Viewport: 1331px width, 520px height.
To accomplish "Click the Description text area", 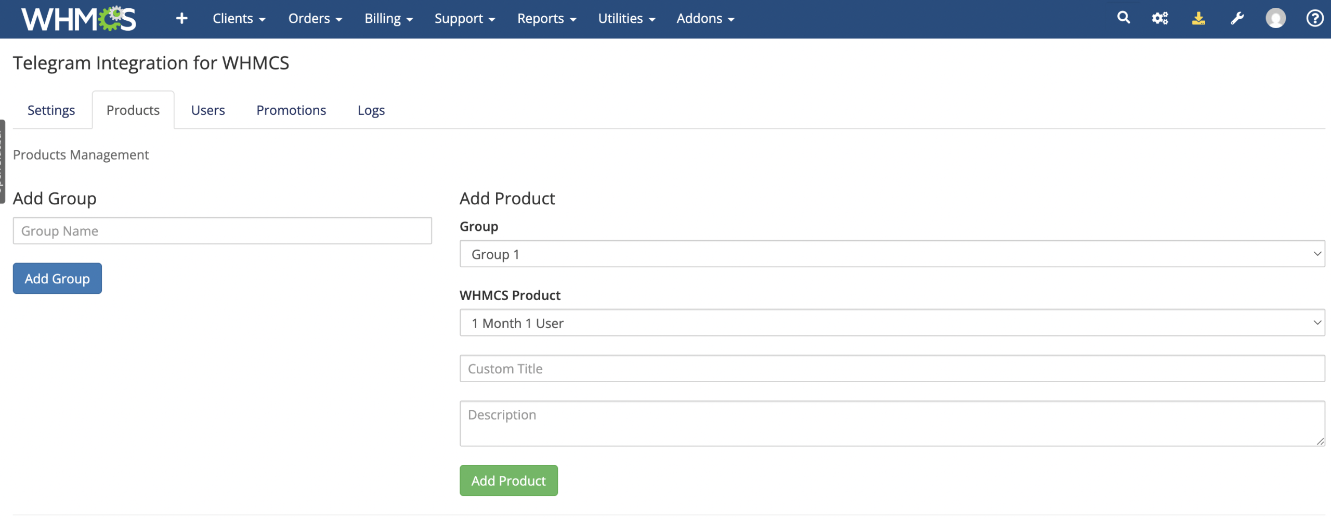I will click(892, 423).
